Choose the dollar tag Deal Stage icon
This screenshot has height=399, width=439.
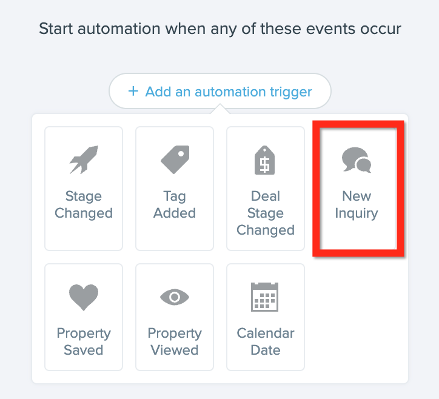coord(265,160)
